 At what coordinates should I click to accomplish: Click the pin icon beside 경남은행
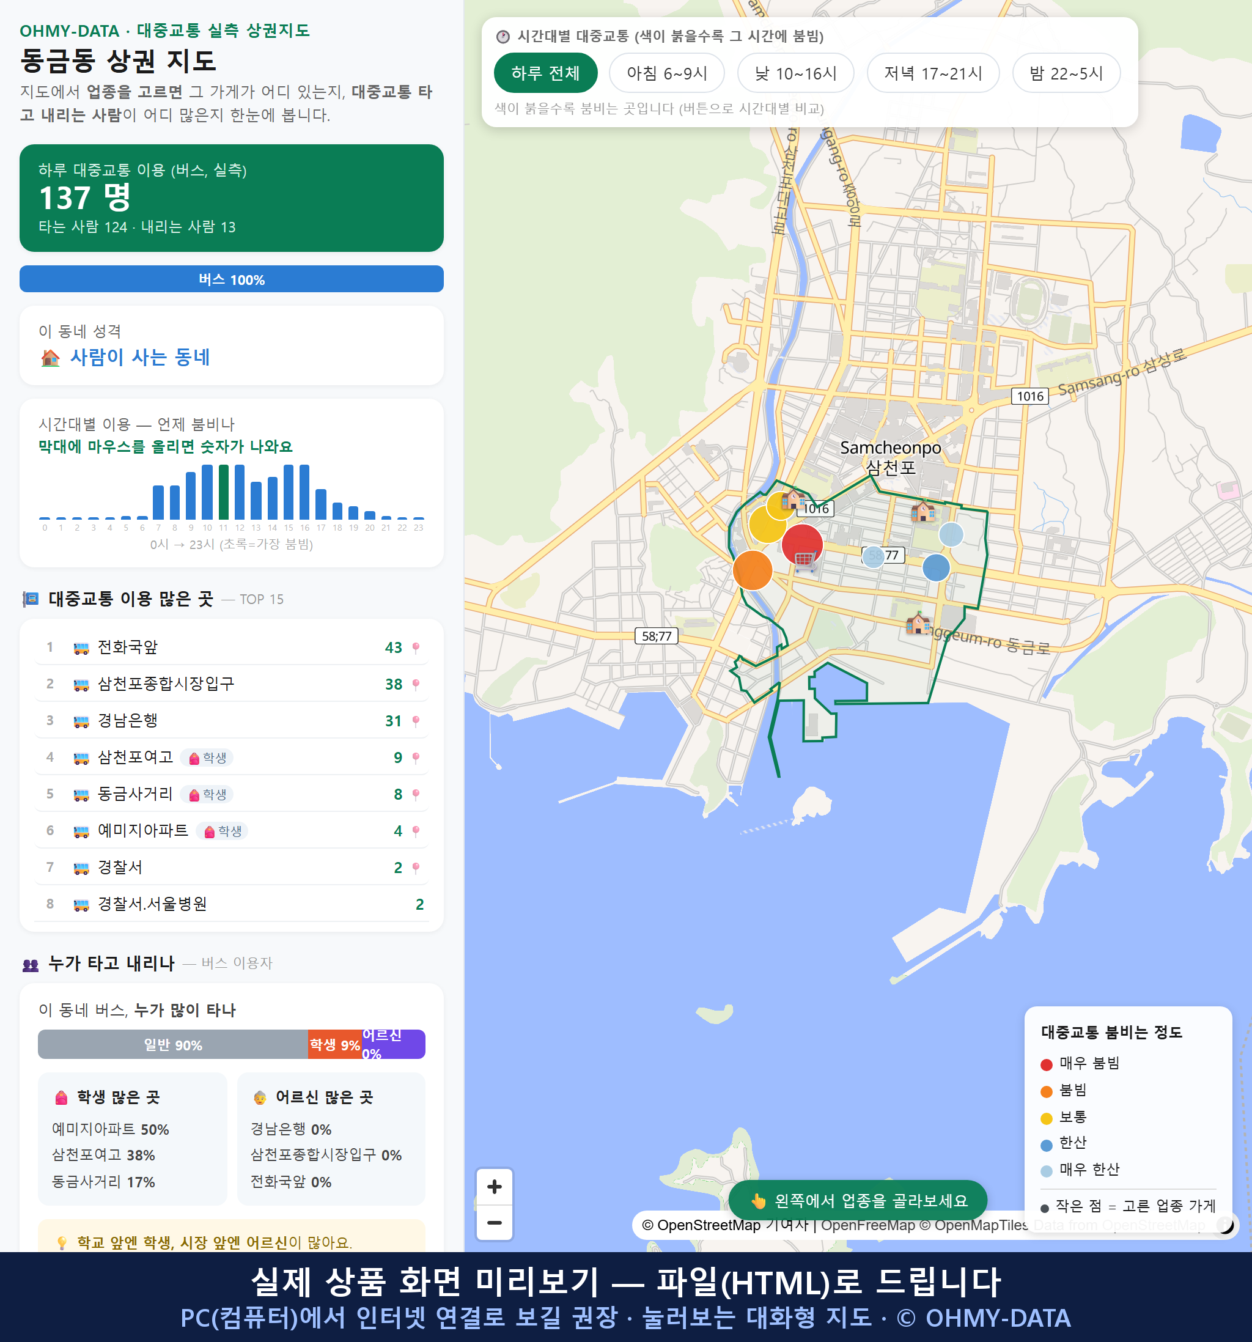[416, 721]
